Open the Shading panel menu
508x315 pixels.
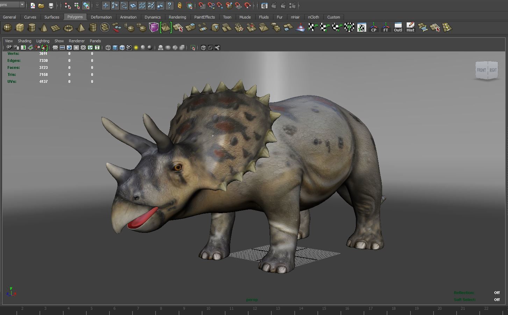point(24,41)
